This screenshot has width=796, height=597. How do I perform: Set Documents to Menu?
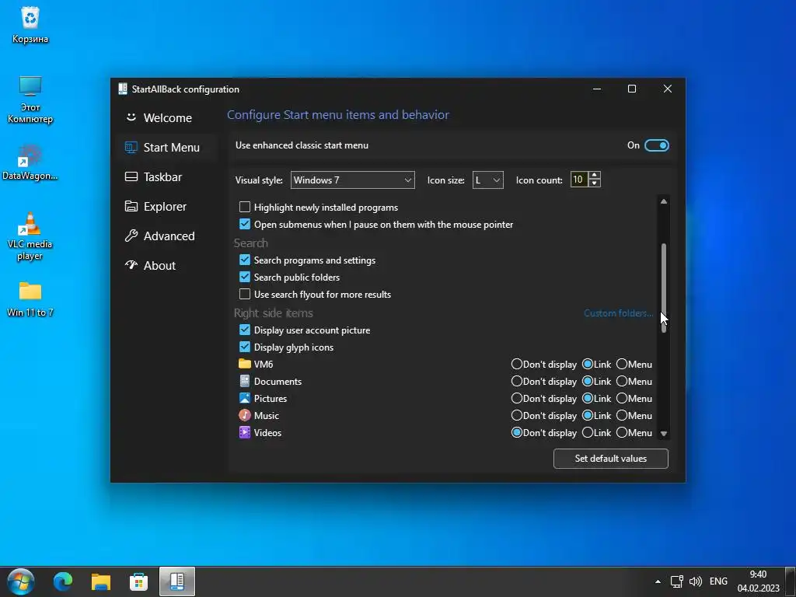pyautogui.click(x=622, y=381)
